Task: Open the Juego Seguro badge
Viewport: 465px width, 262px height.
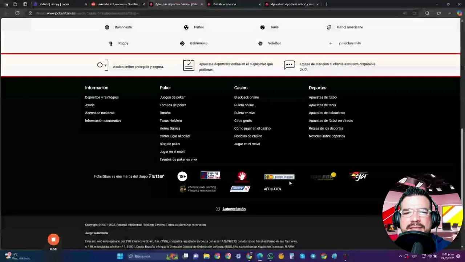Action: coord(279,177)
